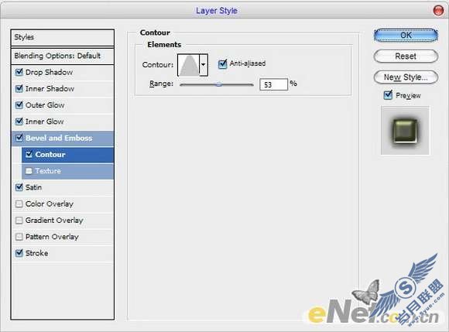This screenshot has width=449, height=332.
Task: Select the Styles list entry
Action: tap(63, 37)
